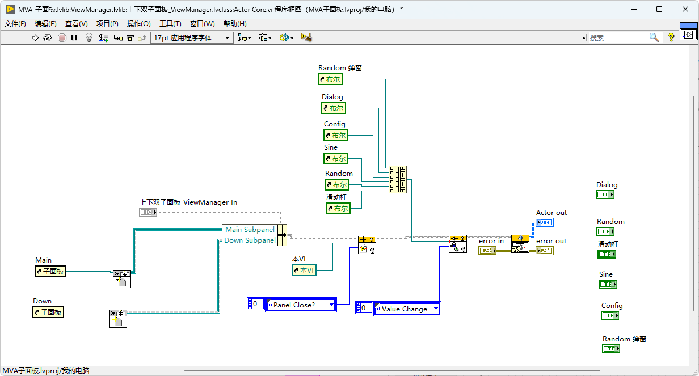Viewport: 699px width, 376px height.
Task: Select the Panel Close? event ring
Action: click(301, 305)
